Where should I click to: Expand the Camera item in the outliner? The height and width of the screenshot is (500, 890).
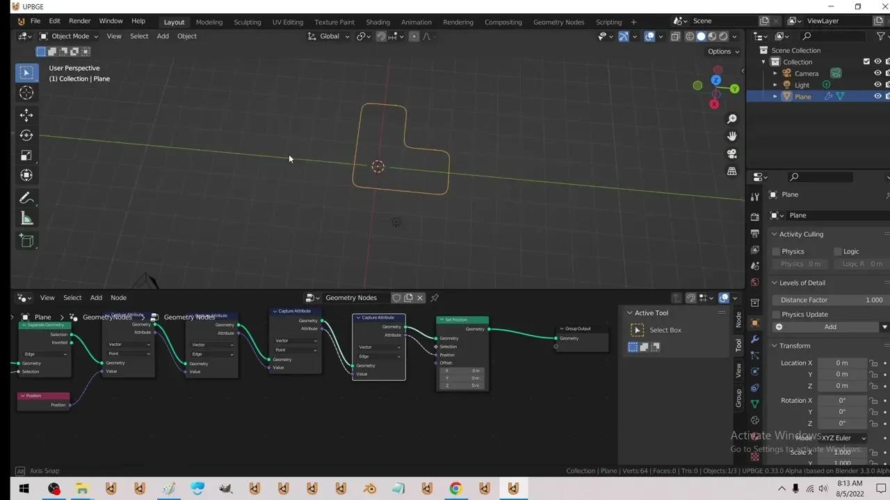coord(775,73)
